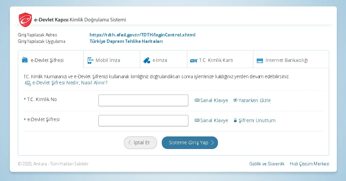Switch to the Mobil İmza tab

tap(112, 60)
